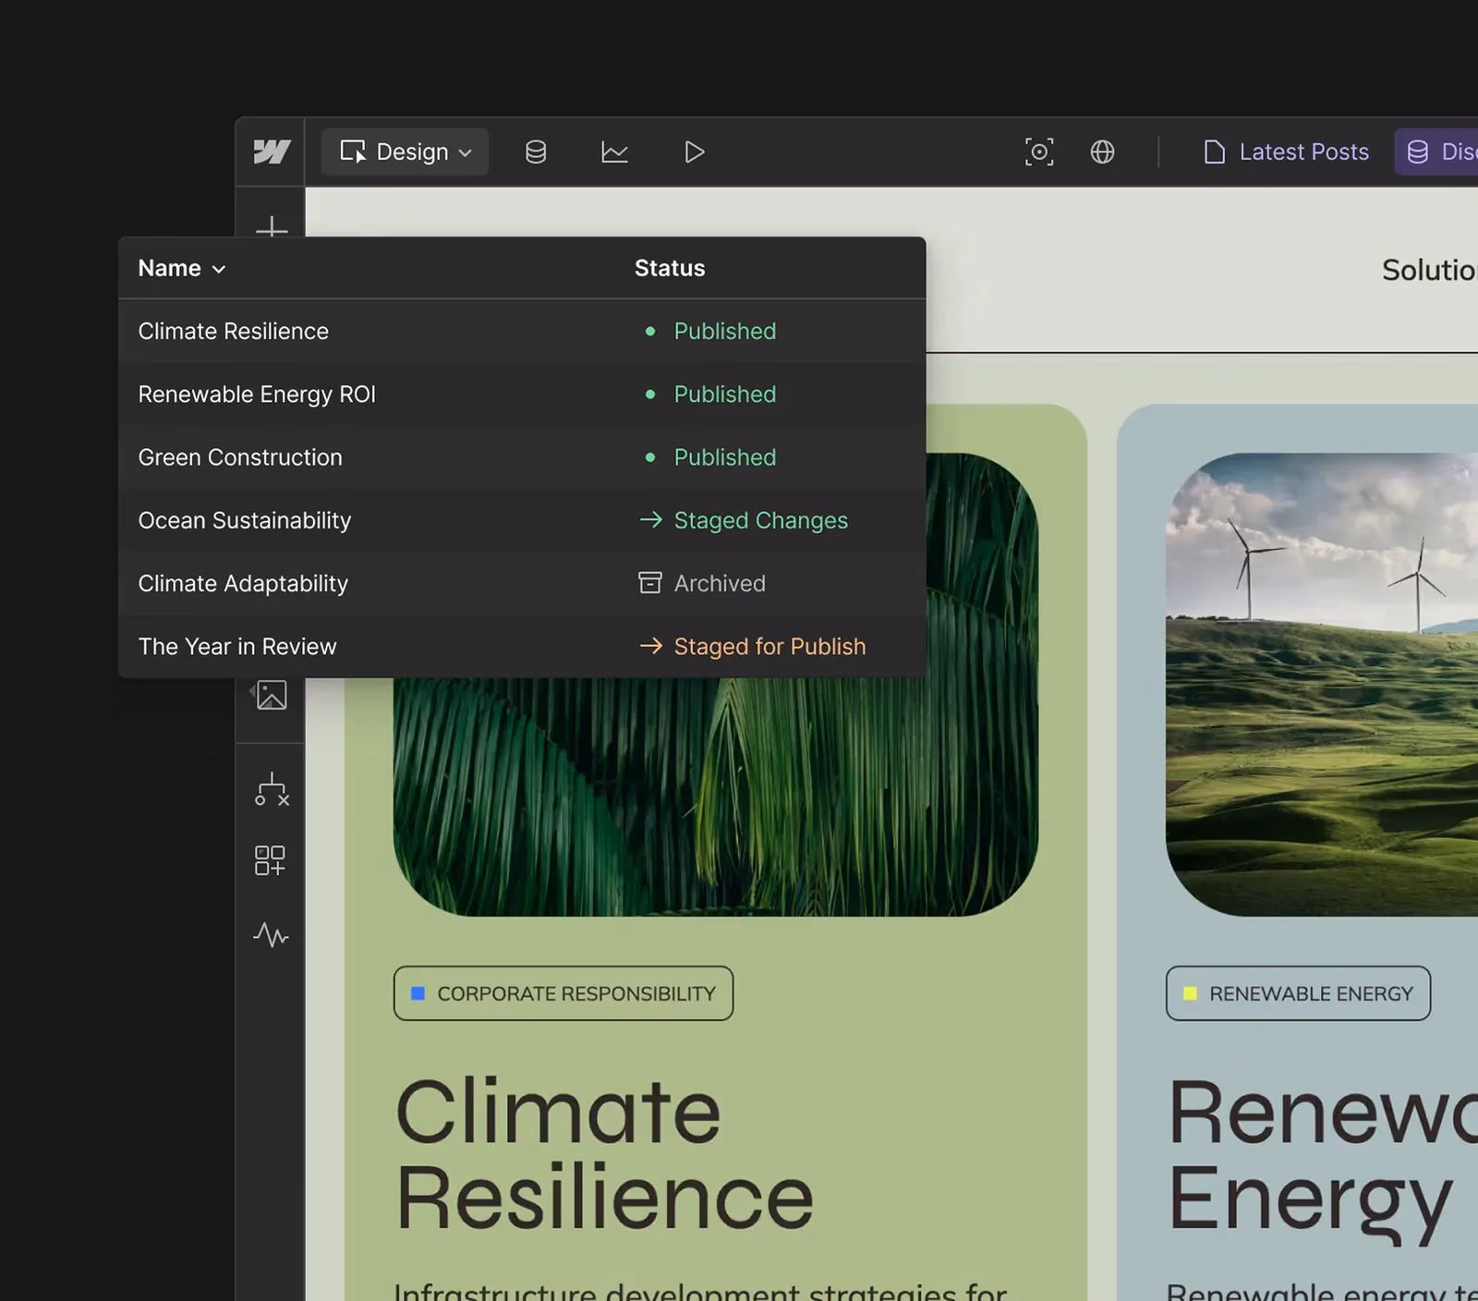The image size is (1478, 1301).
Task: Click the Solutions nav link in page
Action: point(1429,270)
